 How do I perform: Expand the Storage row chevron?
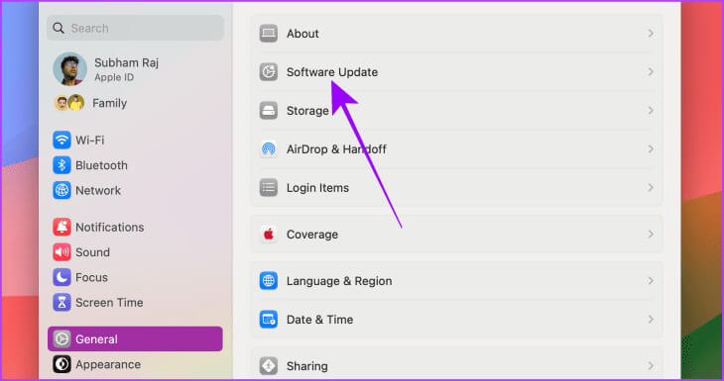651,111
